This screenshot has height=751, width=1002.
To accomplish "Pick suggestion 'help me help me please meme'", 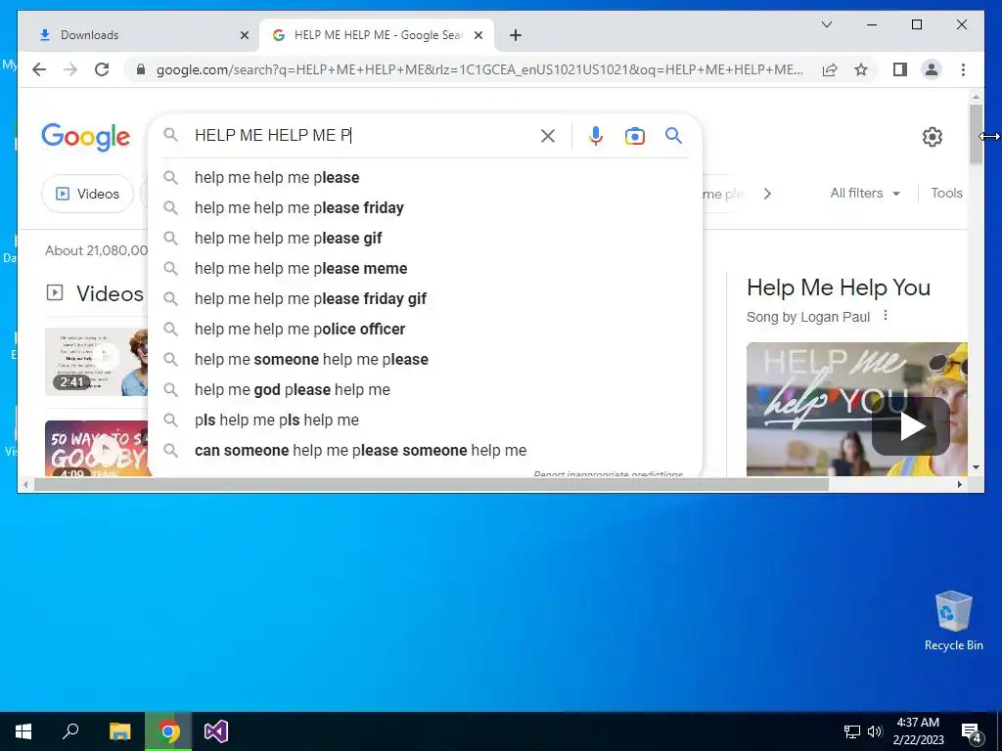I will (425, 268).
